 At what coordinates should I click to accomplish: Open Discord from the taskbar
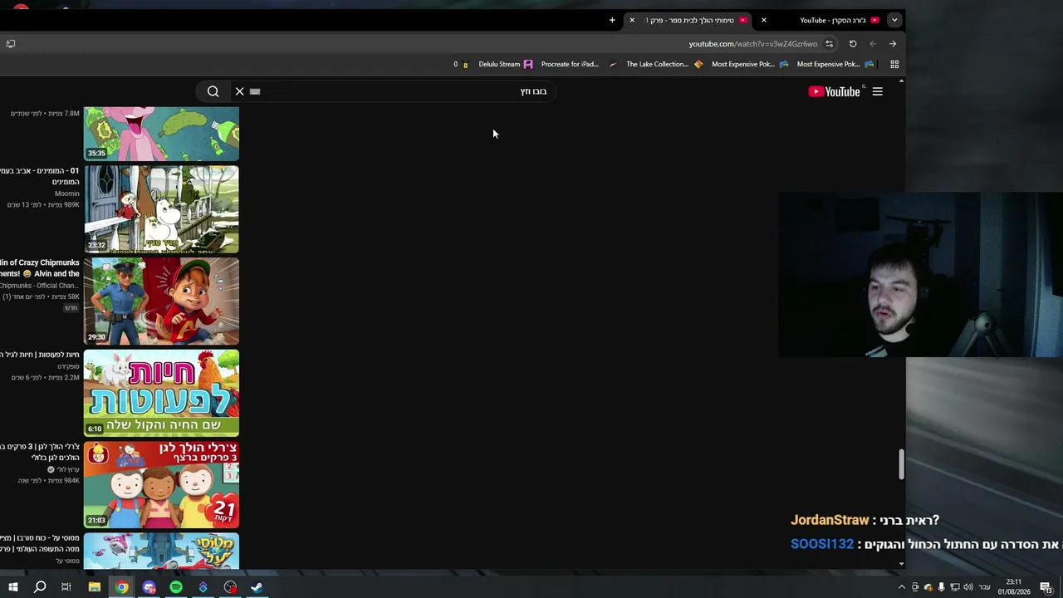click(x=149, y=587)
